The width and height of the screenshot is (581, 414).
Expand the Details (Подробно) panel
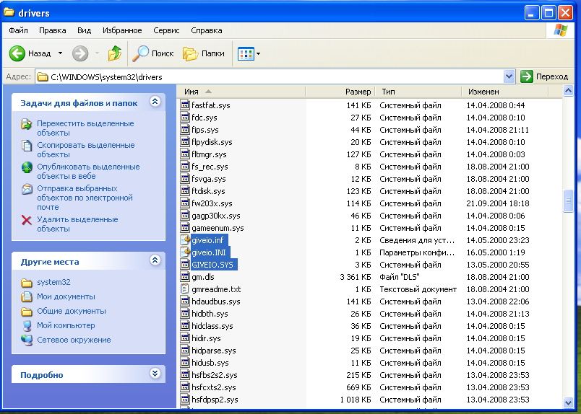pyautogui.click(x=154, y=374)
